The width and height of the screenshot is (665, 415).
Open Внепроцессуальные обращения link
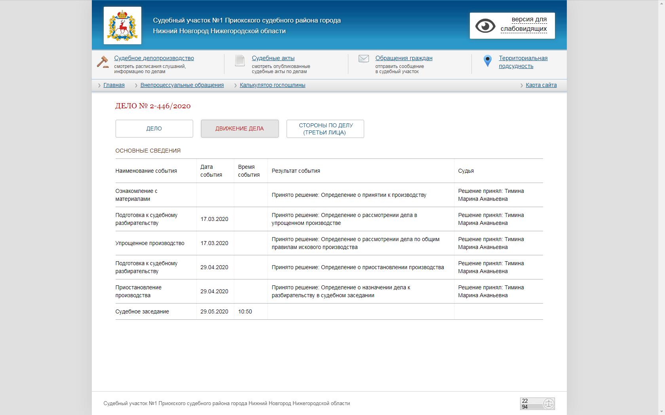(182, 85)
